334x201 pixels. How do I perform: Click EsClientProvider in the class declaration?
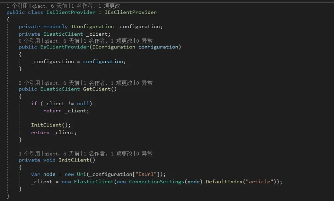[71, 12]
